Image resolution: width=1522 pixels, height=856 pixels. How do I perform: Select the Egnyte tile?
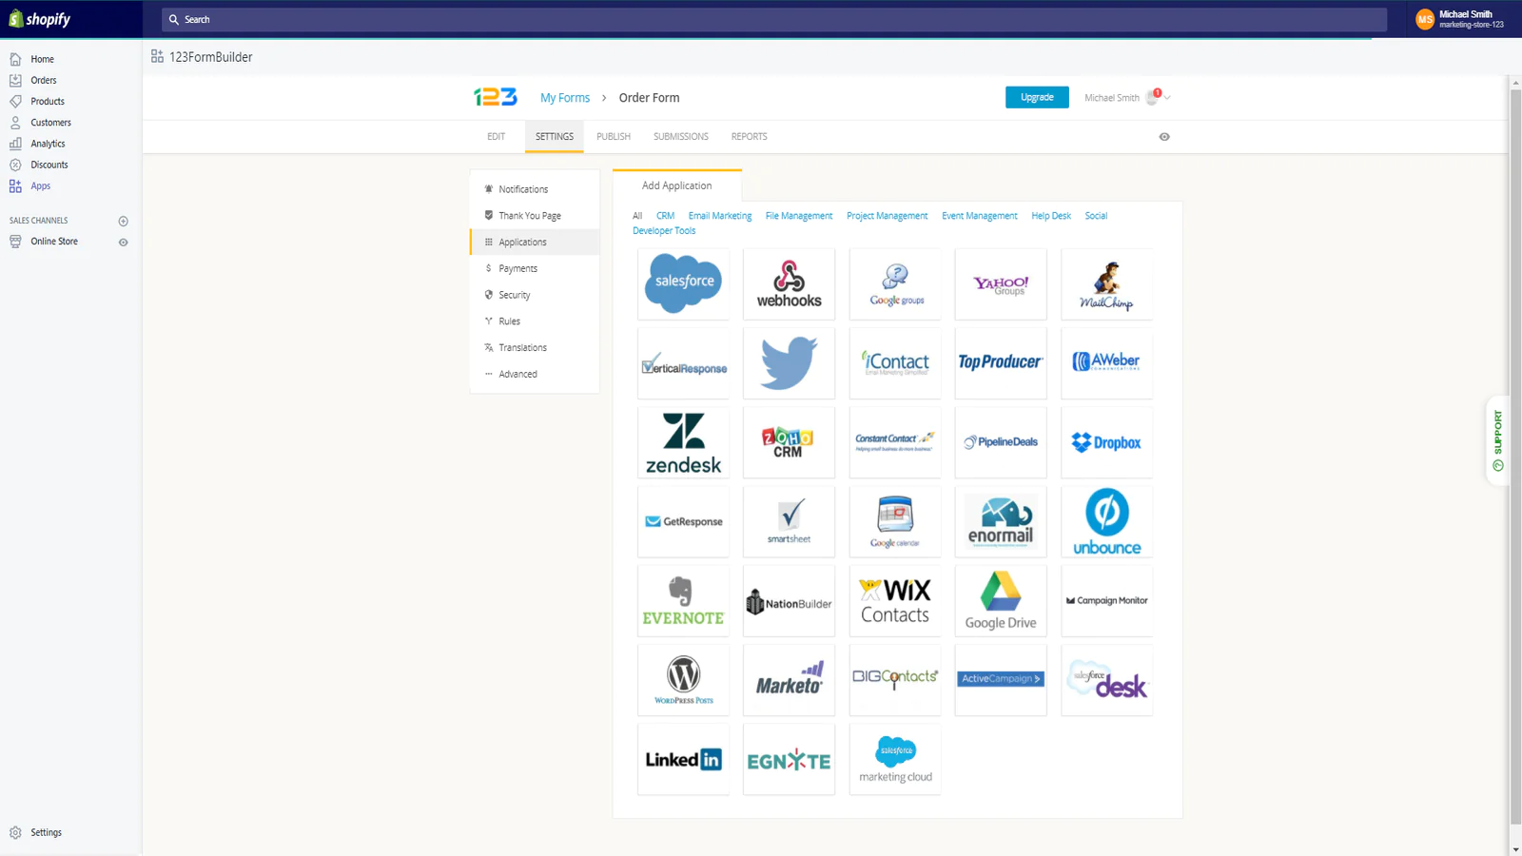coord(790,759)
